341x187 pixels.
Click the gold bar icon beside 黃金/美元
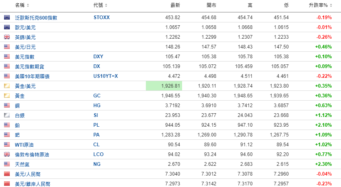(x=7, y=86)
